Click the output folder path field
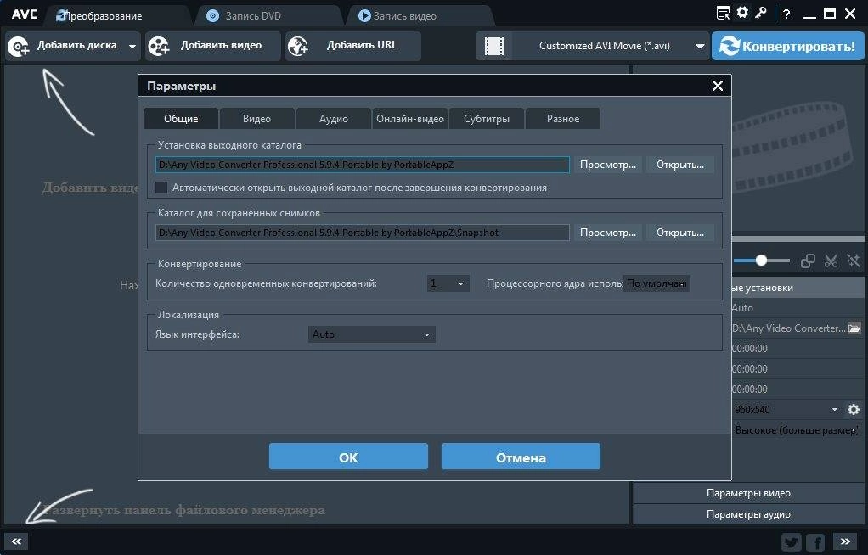Screen dimensions: 868x555 tap(363, 165)
